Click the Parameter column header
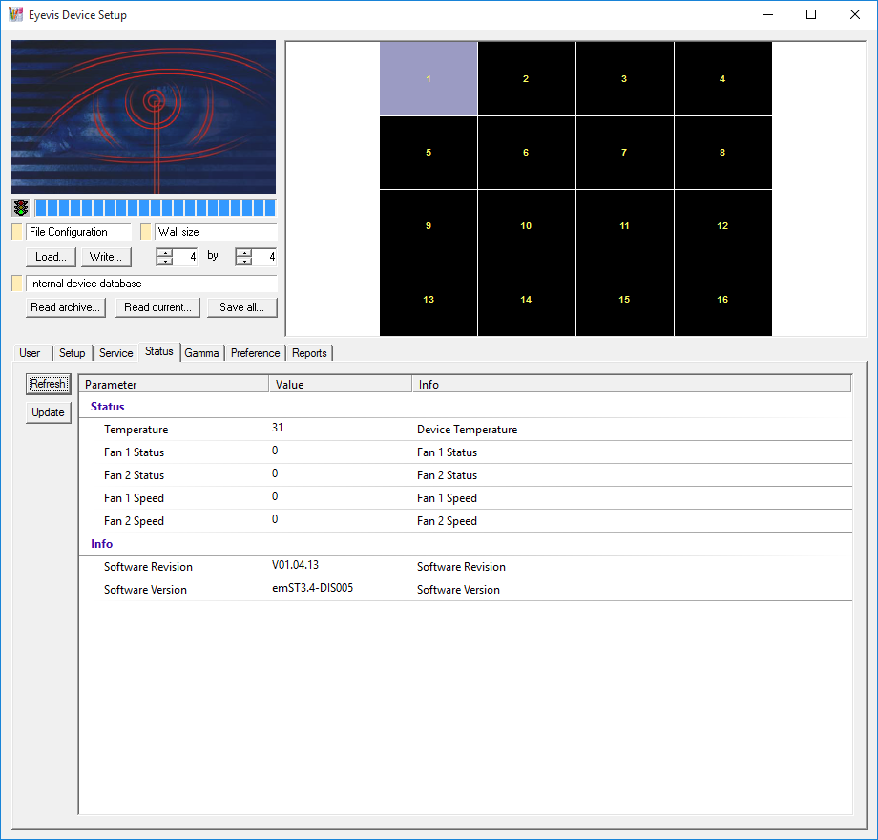The image size is (878, 840). (x=174, y=384)
